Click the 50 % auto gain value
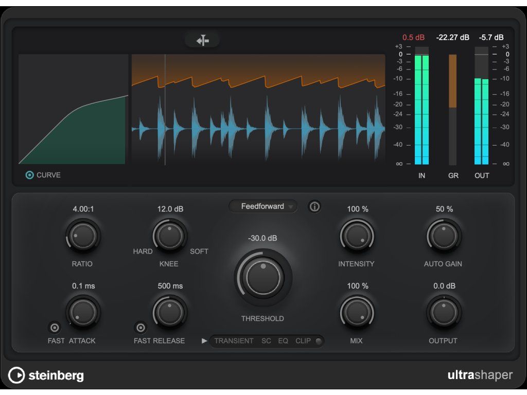Screen dimensions: 527x395 coord(444,209)
